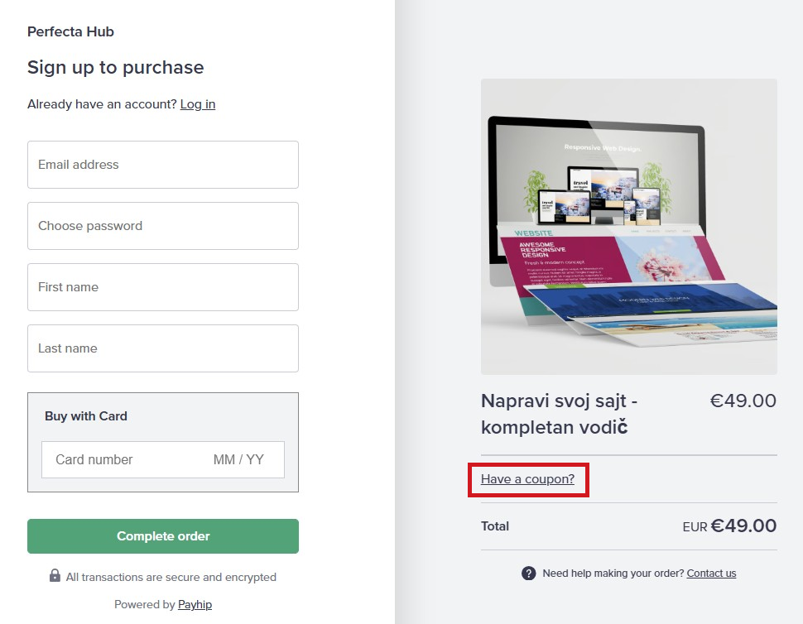The image size is (803, 624).
Task: Click the EUR €49.00 total amount
Action: click(729, 526)
